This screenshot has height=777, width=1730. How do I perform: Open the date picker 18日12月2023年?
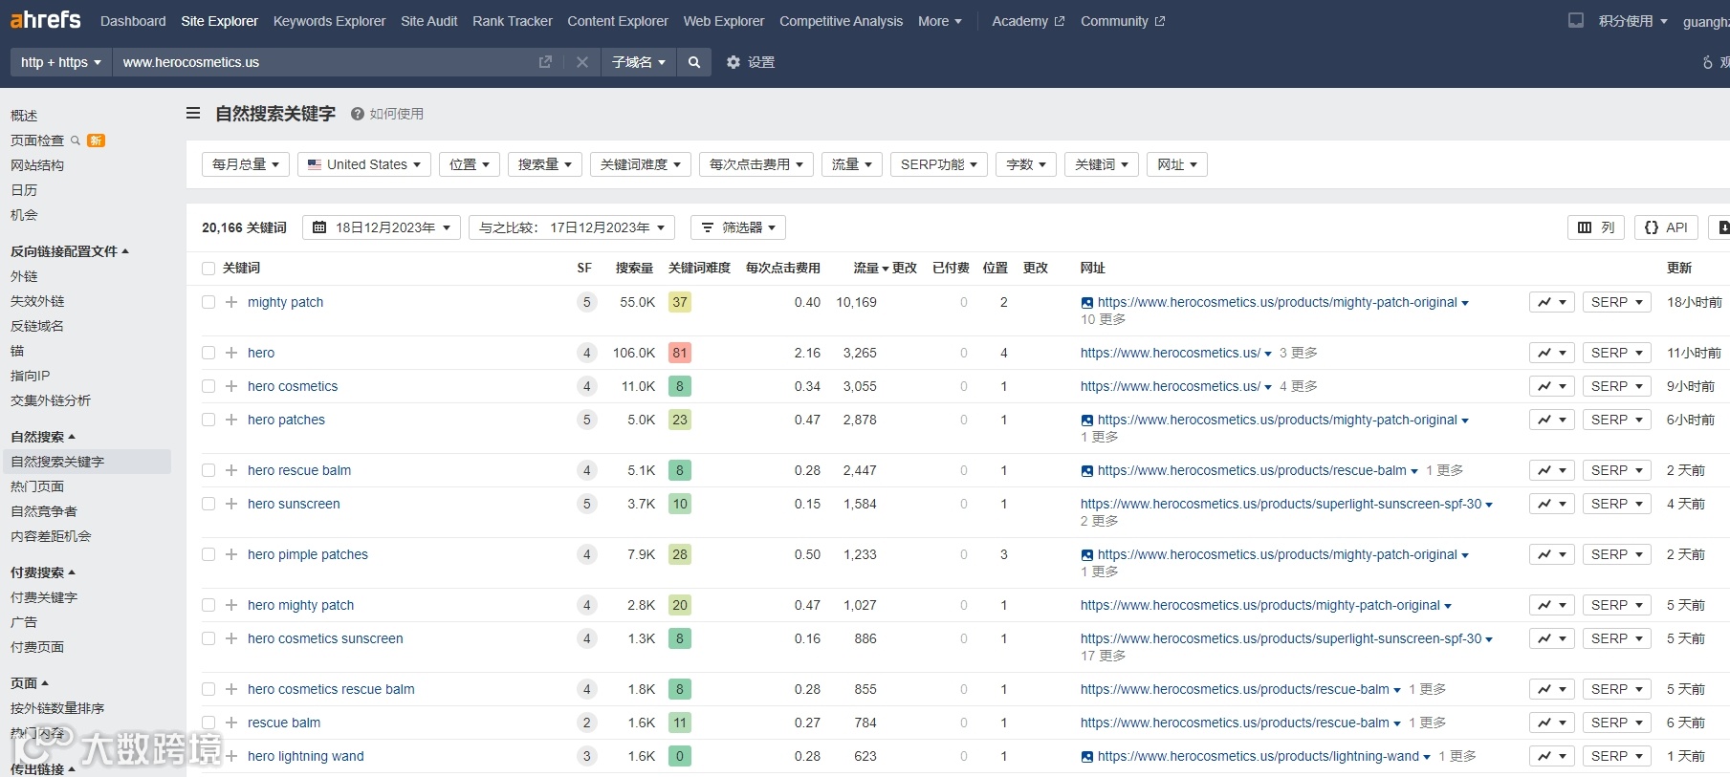382,227
